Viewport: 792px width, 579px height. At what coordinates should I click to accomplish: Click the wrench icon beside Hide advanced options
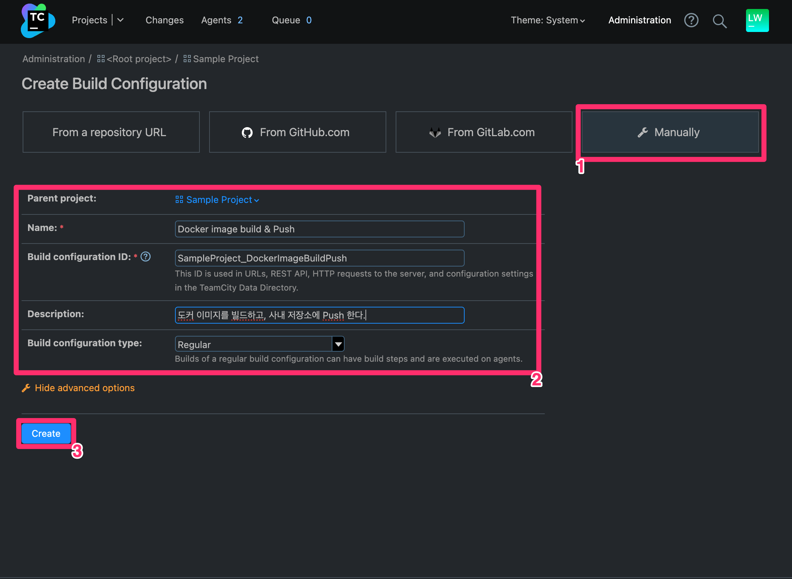pyautogui.click(x=26, y=388)
